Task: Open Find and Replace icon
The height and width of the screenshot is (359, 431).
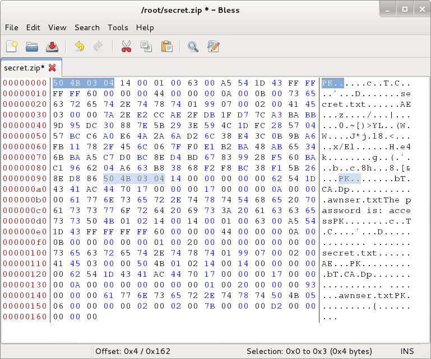Action: (x=214, y=46)
